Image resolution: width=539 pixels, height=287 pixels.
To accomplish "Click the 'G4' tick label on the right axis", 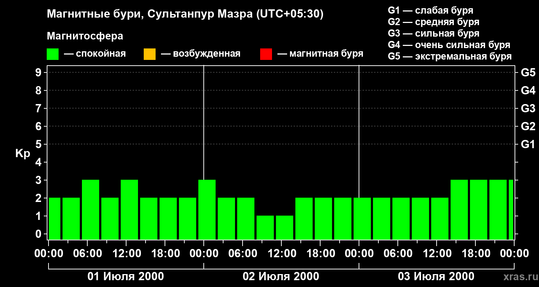I will tap(528, 90).
